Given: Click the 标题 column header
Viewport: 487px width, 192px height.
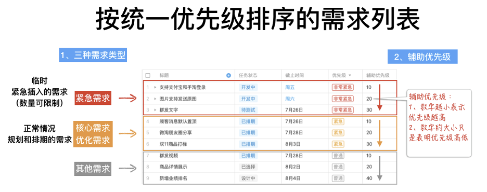Looking at the screenshot, I should point(164,75).
